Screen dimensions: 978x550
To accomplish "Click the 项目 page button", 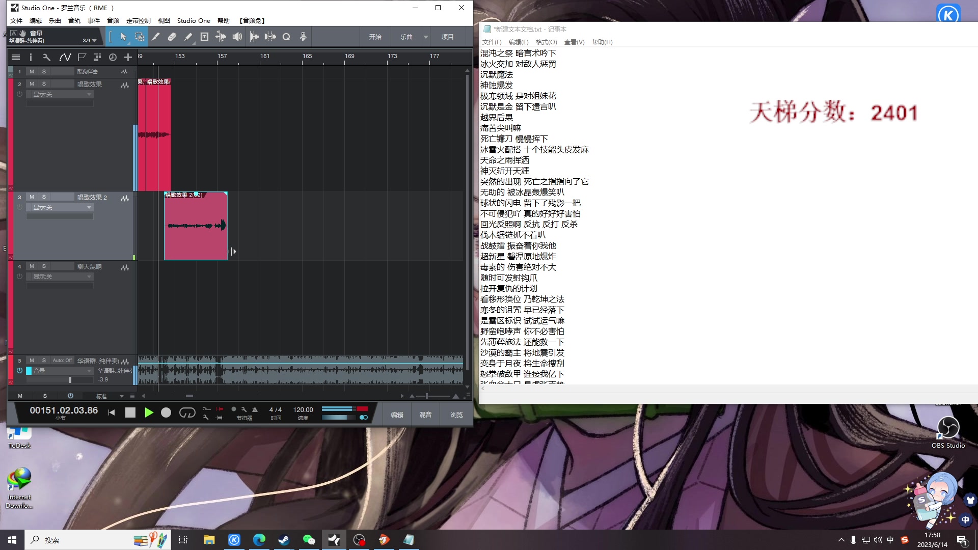I will coord(448,37).
